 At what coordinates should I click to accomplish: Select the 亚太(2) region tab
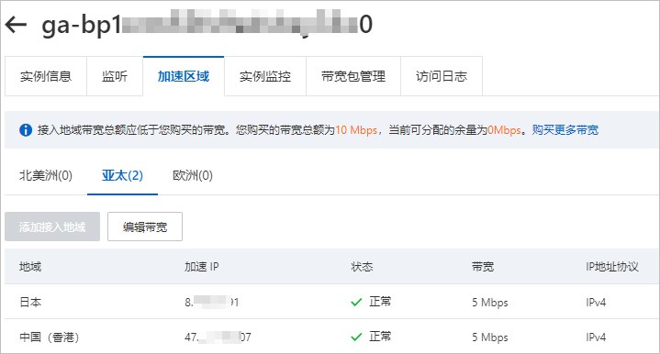click(x=122, y=175)
